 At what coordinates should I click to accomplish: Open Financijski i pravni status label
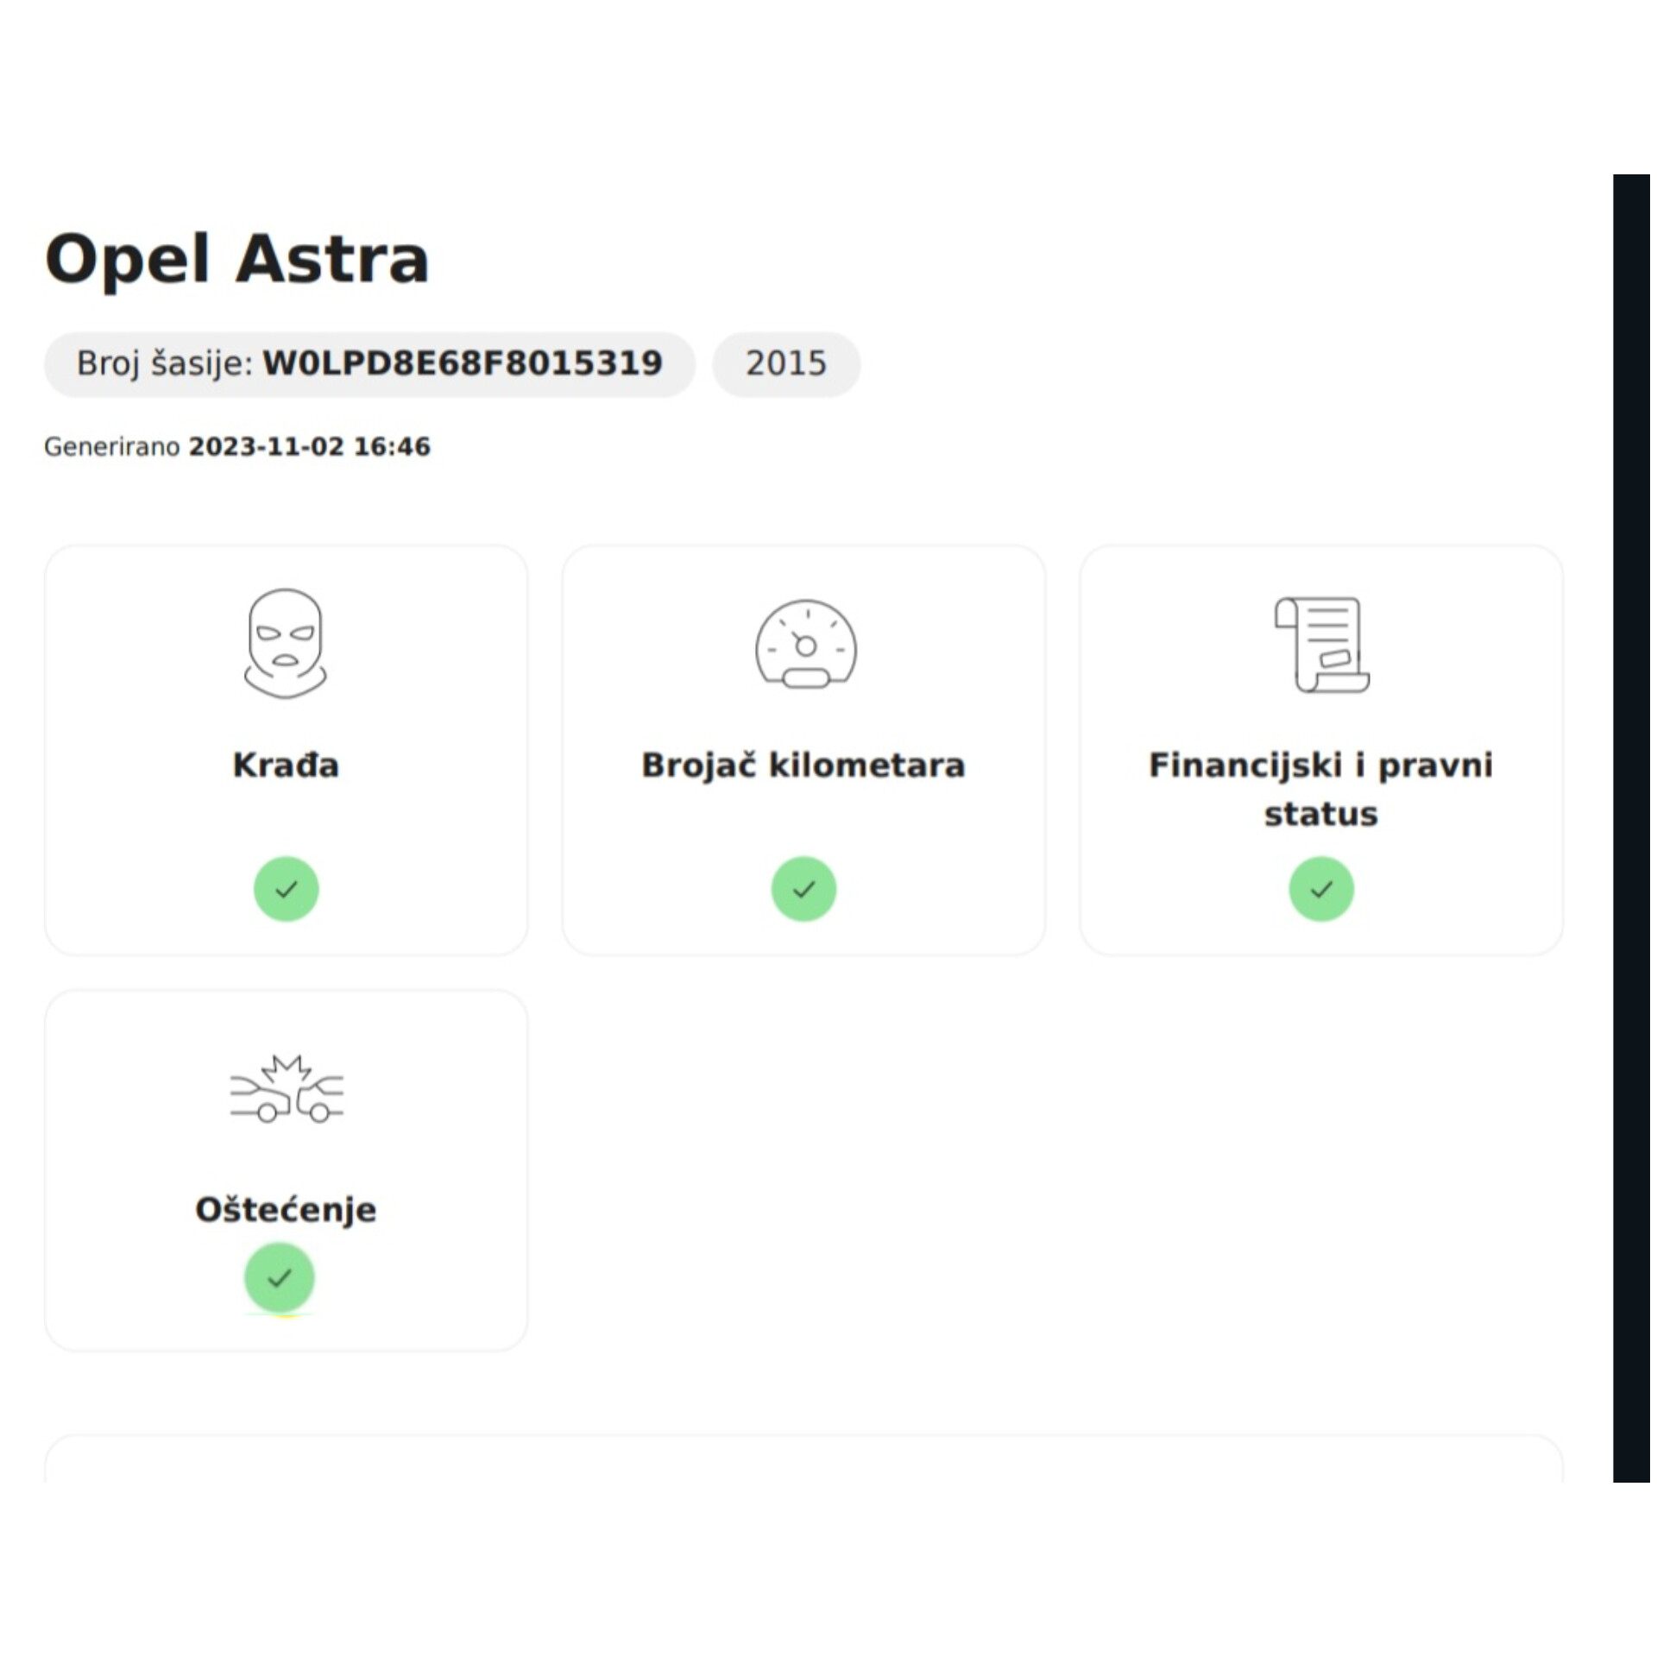(x=1320, y=789)
